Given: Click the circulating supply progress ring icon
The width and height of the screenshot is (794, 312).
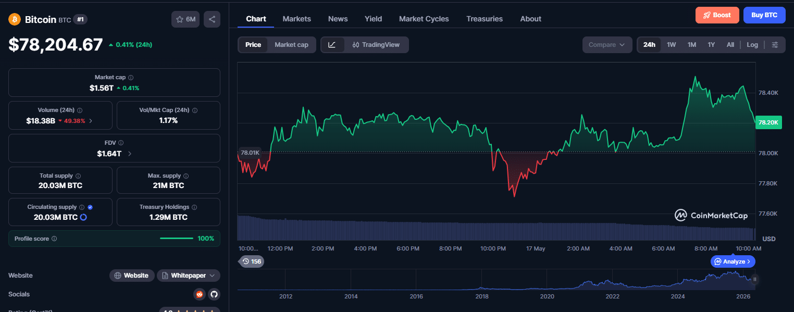Looking at the screenshot, I should pyautogui.click(x=83, y=217).
